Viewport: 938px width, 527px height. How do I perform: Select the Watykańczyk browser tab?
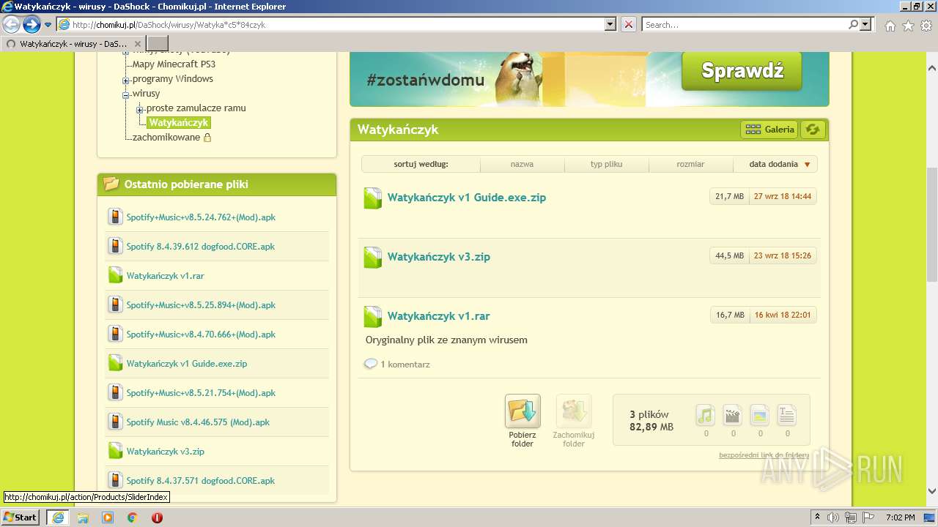click(74, 44)
